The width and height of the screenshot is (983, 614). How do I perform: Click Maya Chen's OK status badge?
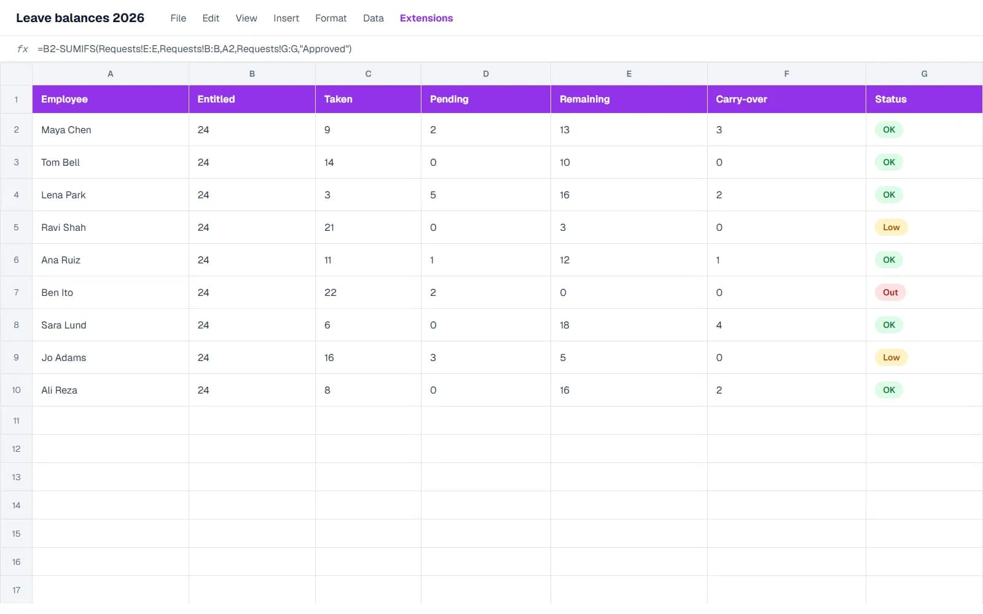point(889,130)
